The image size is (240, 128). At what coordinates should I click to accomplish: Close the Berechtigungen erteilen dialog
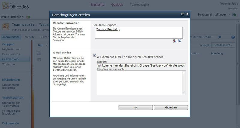(187, 14)
